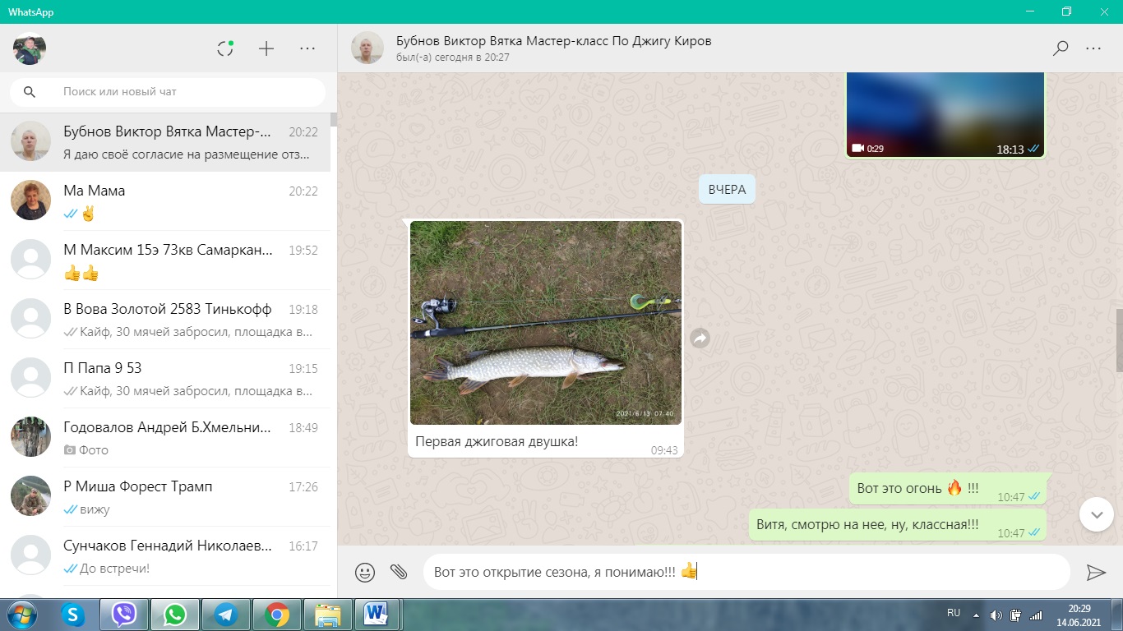Open the volume speaker tray icon
Image resolution: width=1123 pixels, height=631 pixels.
[996, 615]
